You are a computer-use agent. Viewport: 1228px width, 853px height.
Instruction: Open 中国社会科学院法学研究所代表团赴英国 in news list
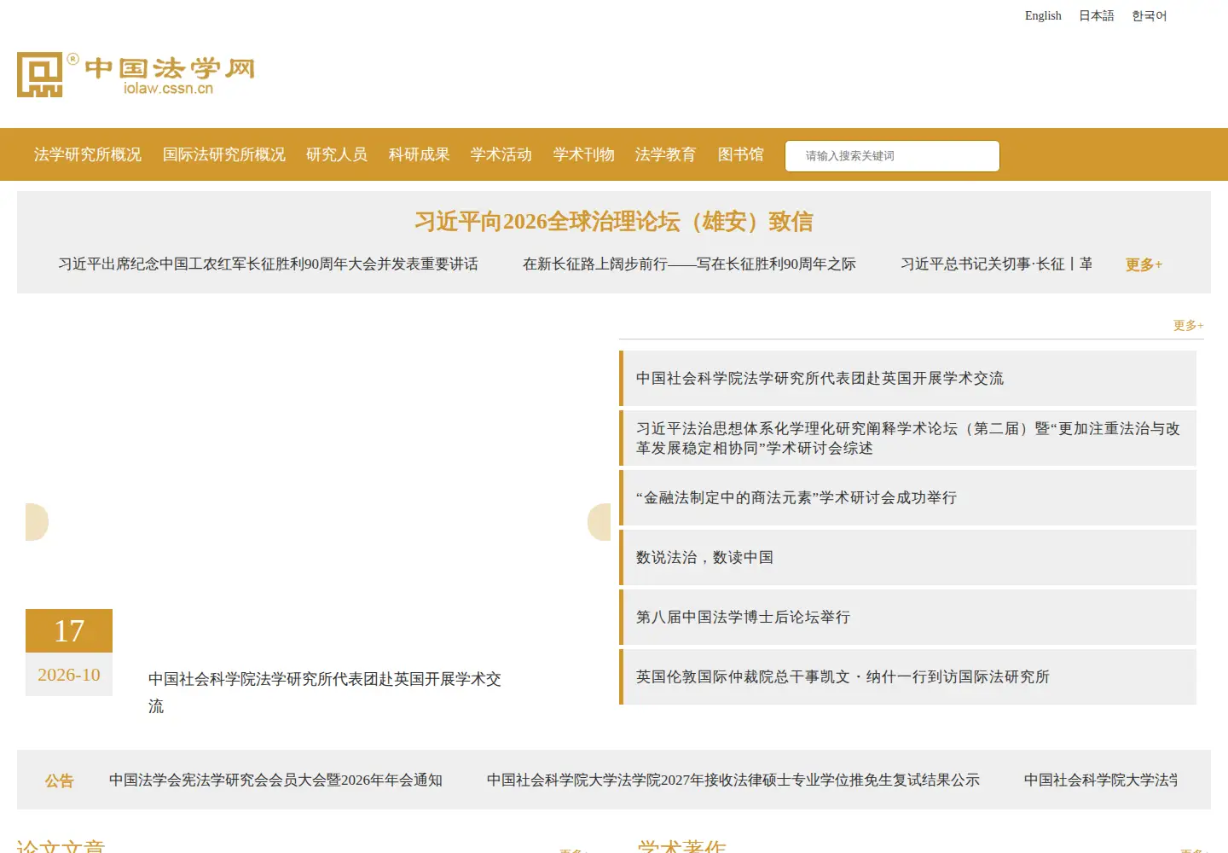click(907, 378)
